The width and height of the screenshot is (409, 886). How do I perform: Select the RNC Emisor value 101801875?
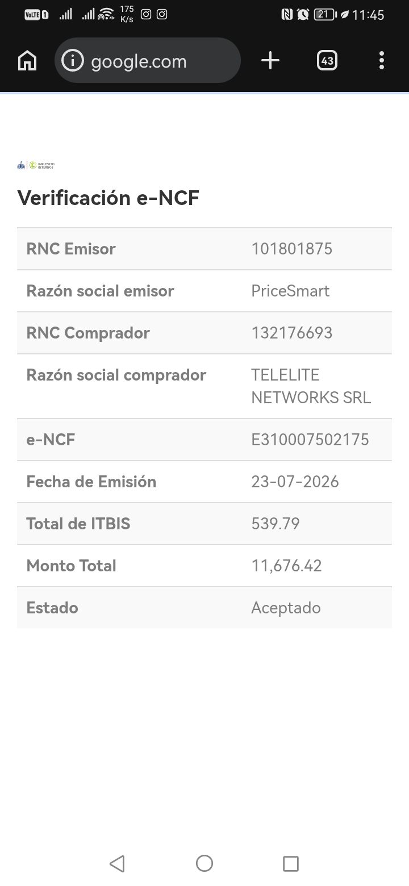pos(291,249)
